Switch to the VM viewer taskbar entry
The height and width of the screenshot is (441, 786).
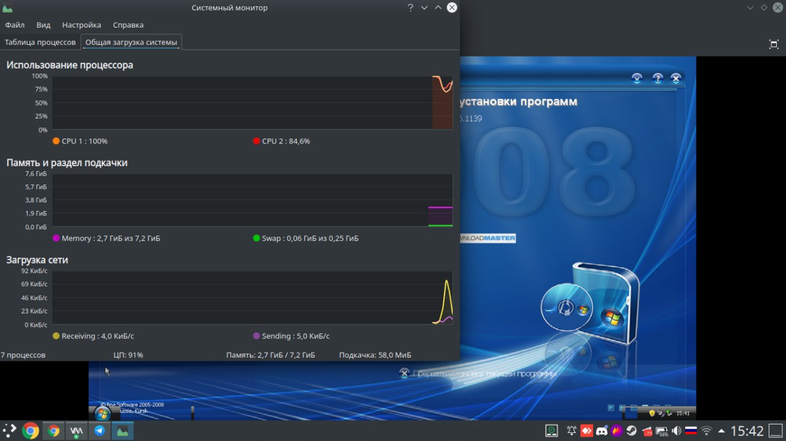point(77,431)
